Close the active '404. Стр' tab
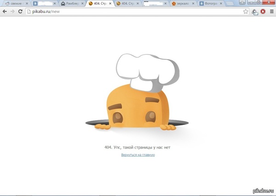Screen dimensions: 276x196 point(110,4)
